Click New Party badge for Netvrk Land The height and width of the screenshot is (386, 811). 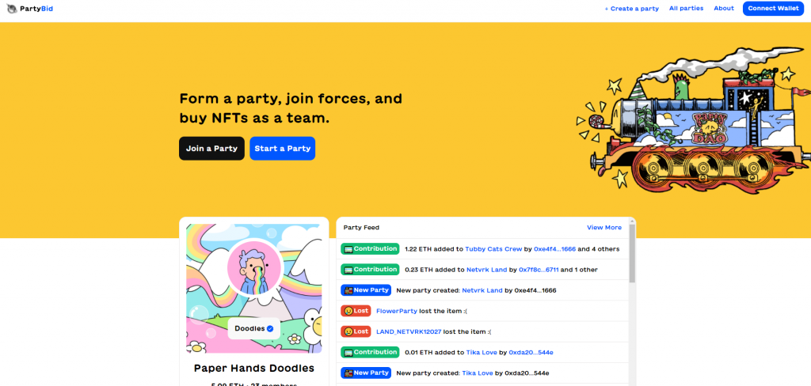click(366, 289)
